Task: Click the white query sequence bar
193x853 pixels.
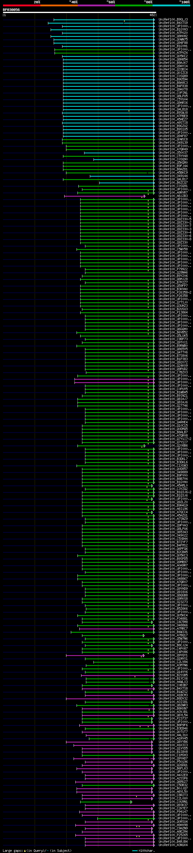Action: tap(79, 13)
